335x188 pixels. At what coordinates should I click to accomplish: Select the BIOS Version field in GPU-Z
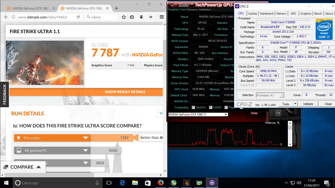pyautogui.click(x=212, y=41)
